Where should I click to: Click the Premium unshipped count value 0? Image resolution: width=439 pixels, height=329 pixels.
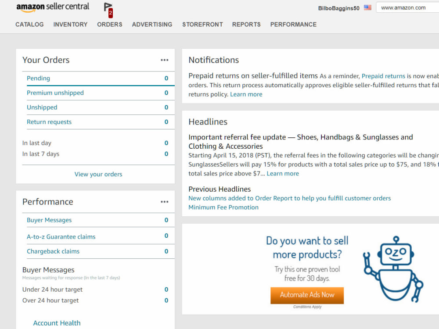[x=166, y=93]
